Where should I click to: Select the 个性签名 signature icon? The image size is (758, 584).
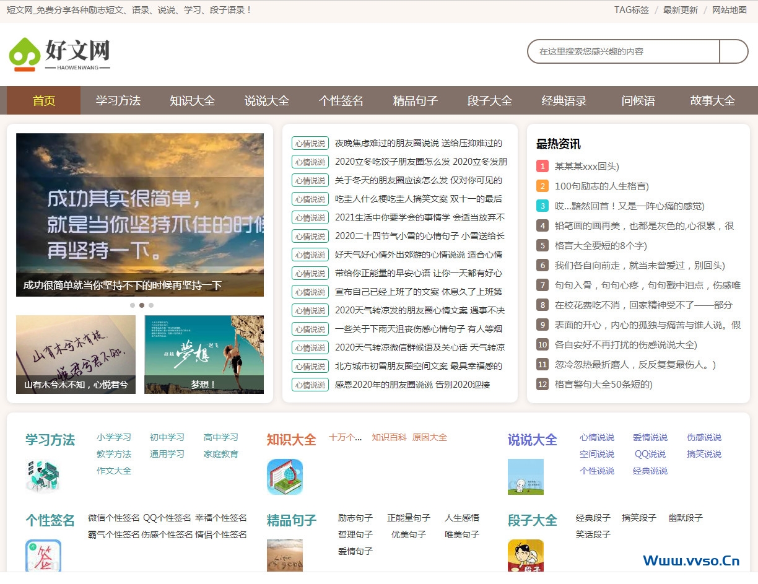click(43, 556)
